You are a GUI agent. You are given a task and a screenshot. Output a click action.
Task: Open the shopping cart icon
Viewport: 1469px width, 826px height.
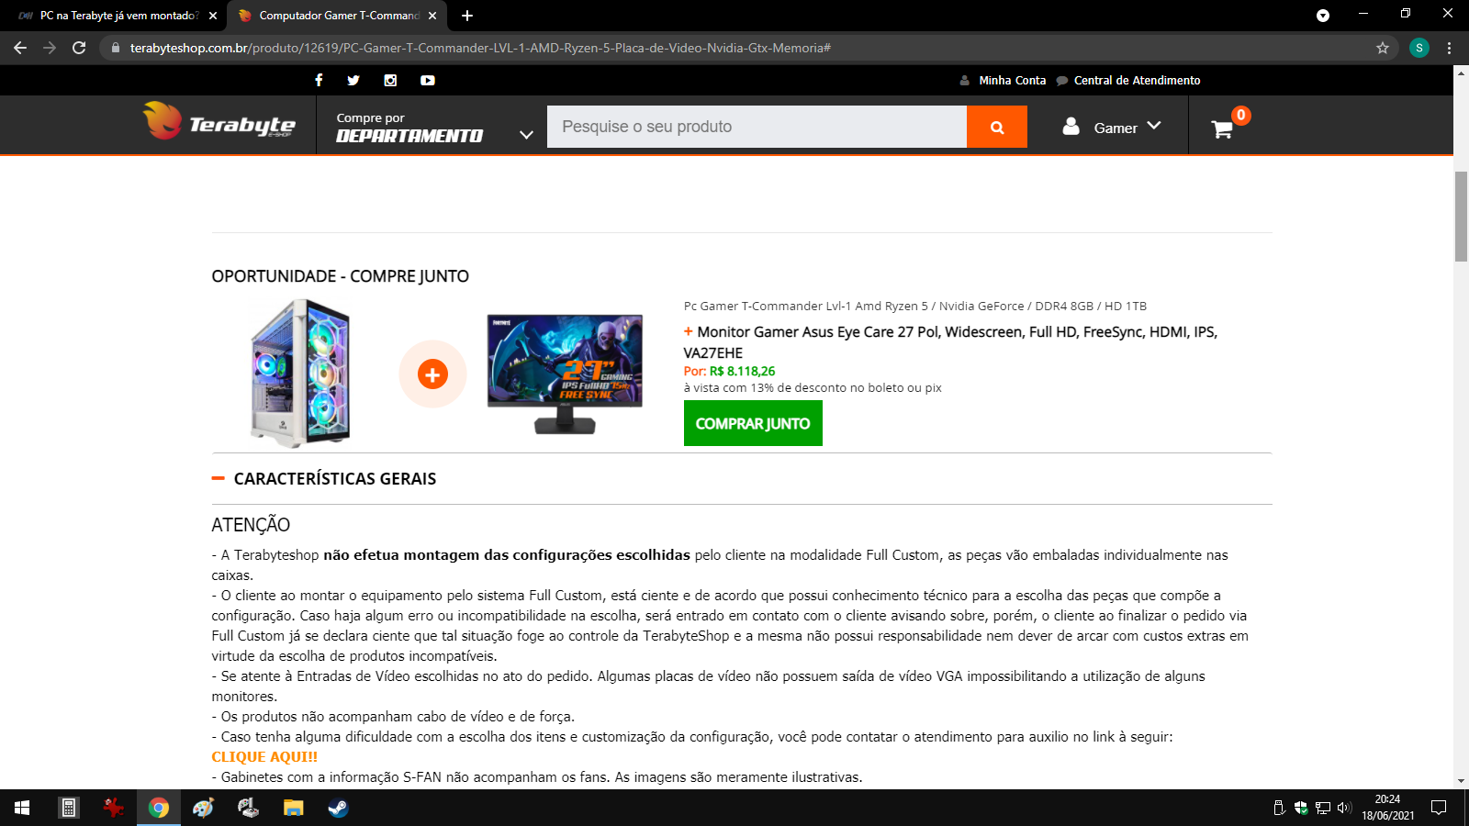point(1222,128)
